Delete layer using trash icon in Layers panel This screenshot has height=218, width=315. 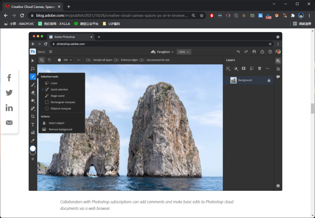[x=259, y=68]
